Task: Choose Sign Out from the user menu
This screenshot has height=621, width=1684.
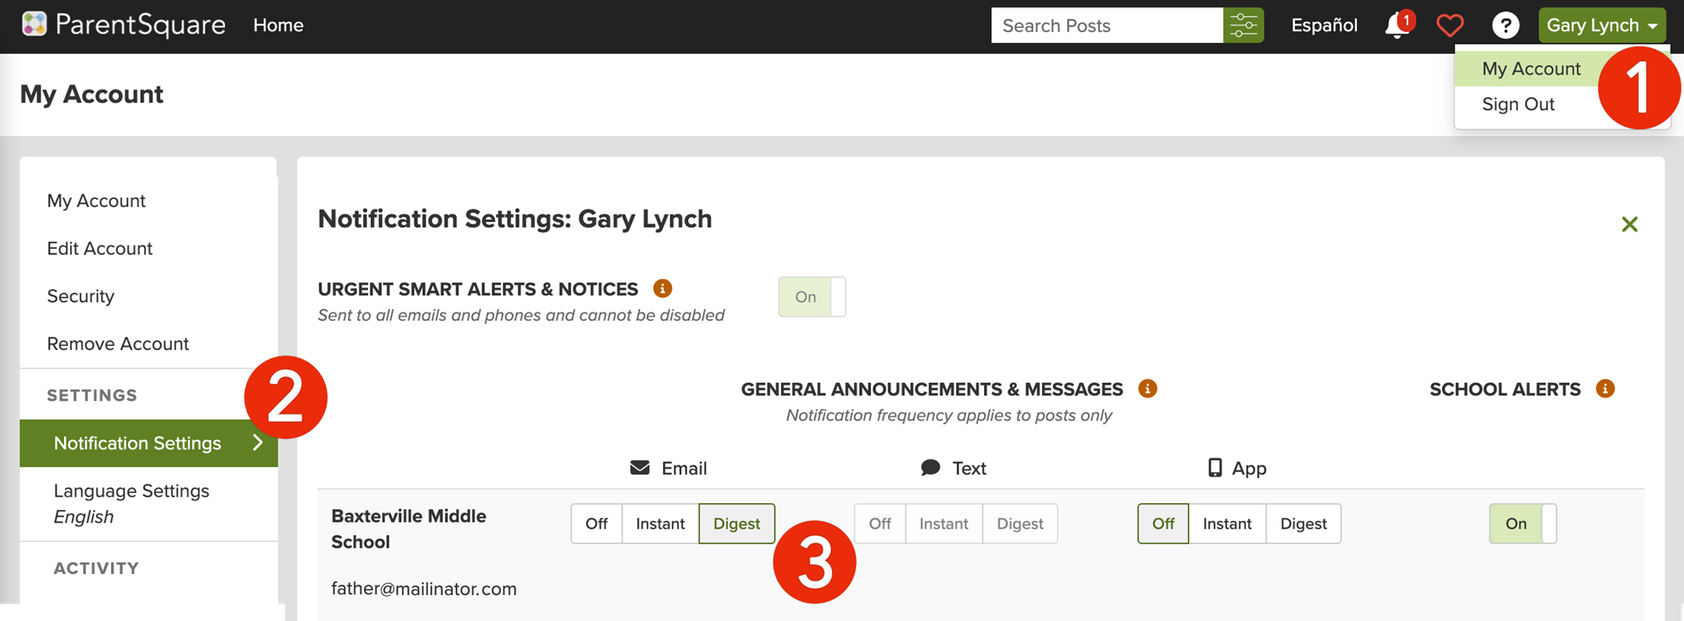Action: pyautogui.click(x=1518, y=104)
